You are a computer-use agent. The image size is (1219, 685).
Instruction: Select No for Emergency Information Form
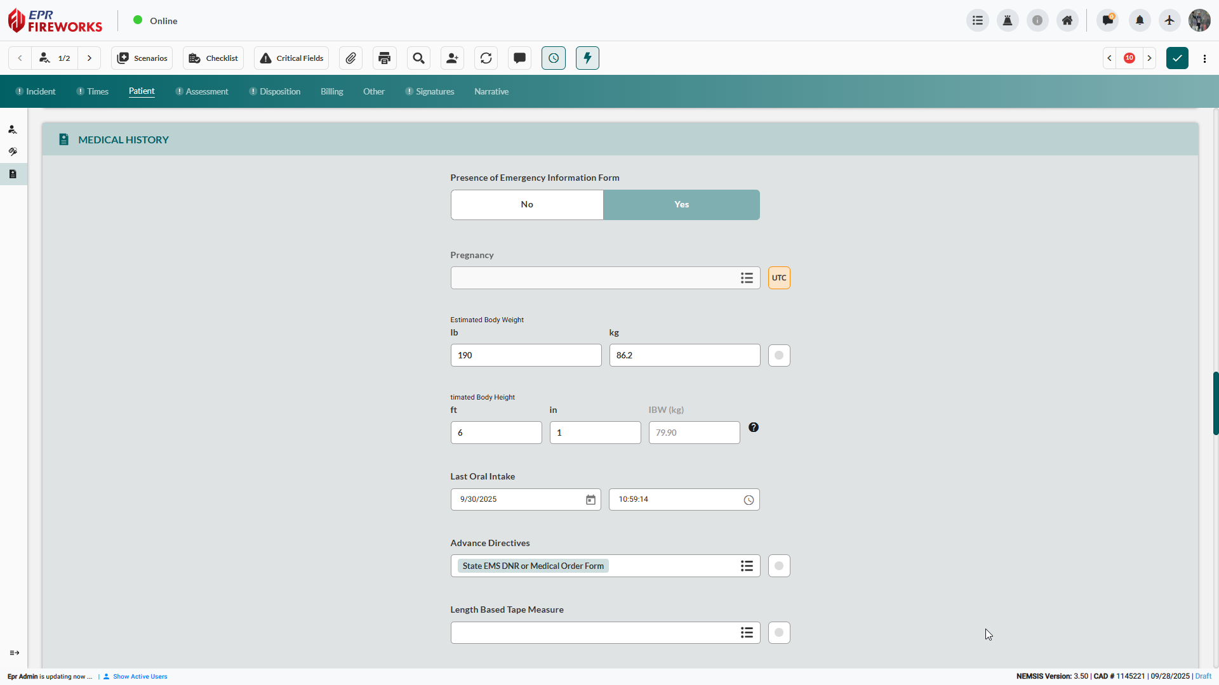(x=527, y=205)
